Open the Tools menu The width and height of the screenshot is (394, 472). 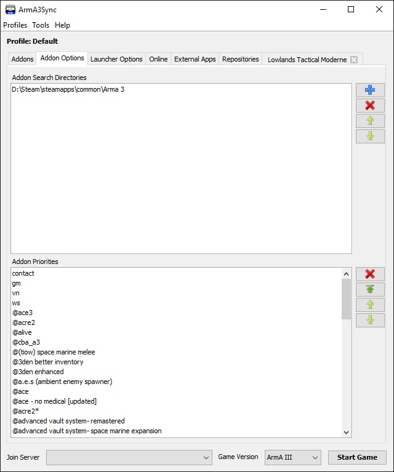pyautogui.click(x=41, y=25)
